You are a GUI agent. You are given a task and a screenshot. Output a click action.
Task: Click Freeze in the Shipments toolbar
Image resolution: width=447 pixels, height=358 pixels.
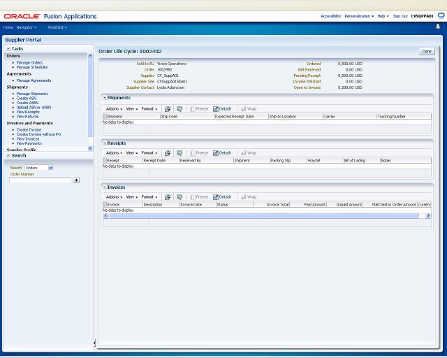[x=199, y=109]
